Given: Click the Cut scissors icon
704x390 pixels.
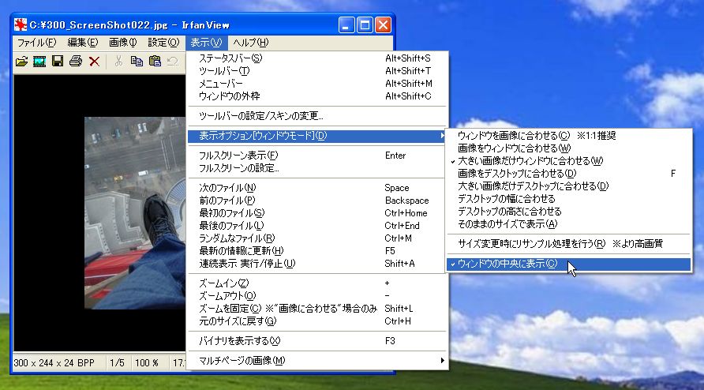Looking at the screenshot, I should (x=118, y=62).
